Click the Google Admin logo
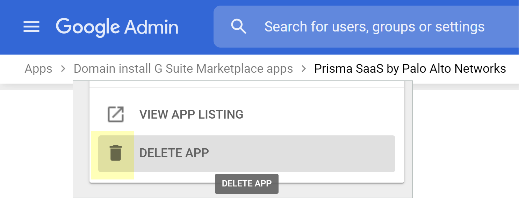The width and height of the screenshot is (519, 198). click(x=117, y=27)
